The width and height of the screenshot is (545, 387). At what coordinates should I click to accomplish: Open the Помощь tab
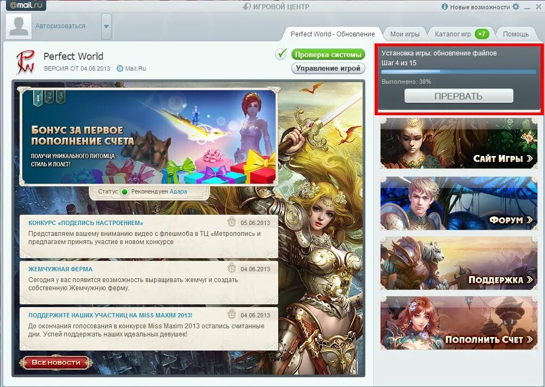point(516,34)
